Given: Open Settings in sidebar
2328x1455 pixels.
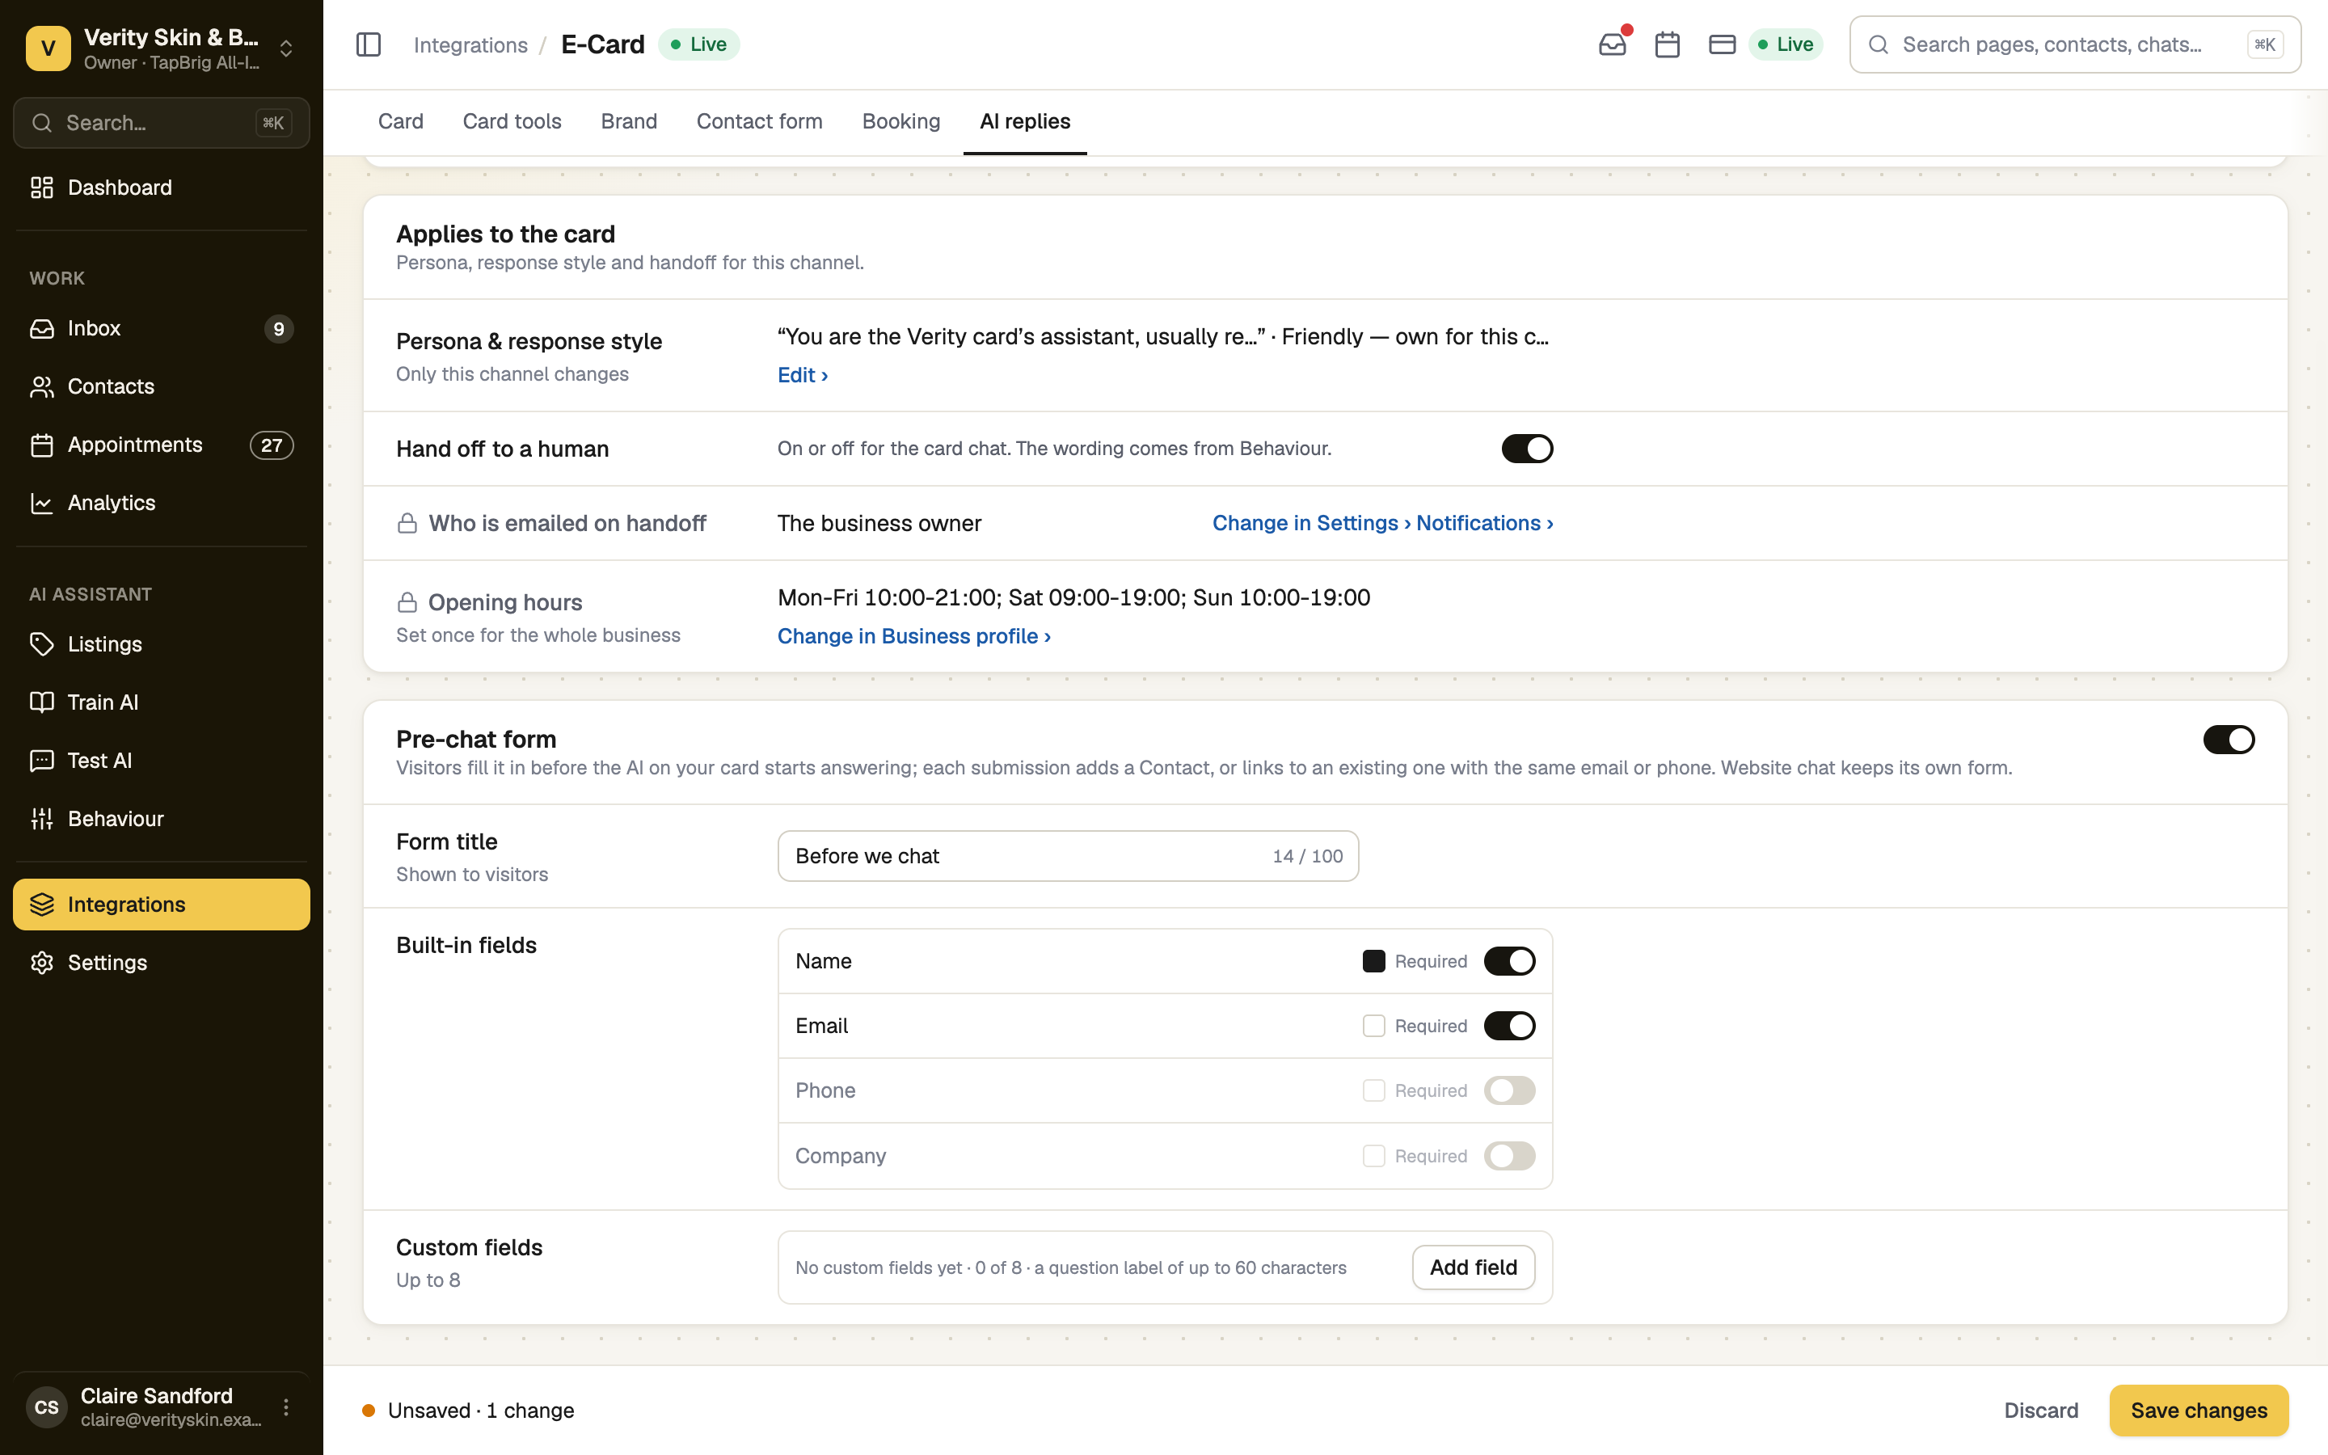Looking at the screenshot, I should coord(162,962).
